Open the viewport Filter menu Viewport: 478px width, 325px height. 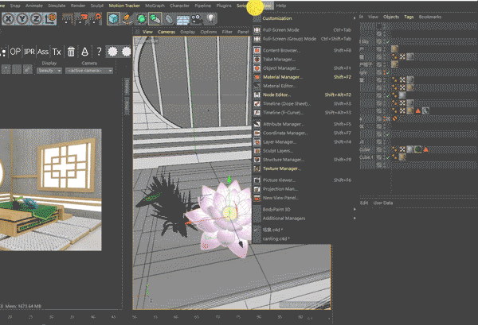[x=227, y=32]
